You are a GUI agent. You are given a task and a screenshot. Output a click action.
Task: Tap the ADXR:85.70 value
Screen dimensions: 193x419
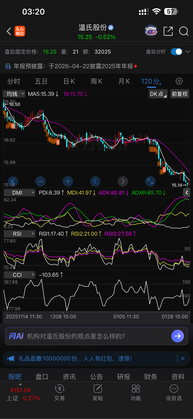tap(149, 193)
